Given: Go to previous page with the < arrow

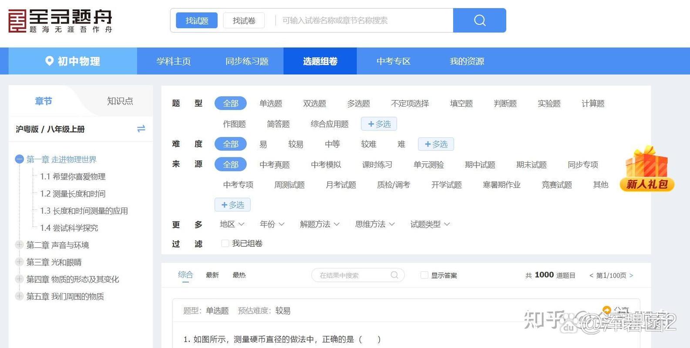Looking at the screenshot, I should 591,275.
